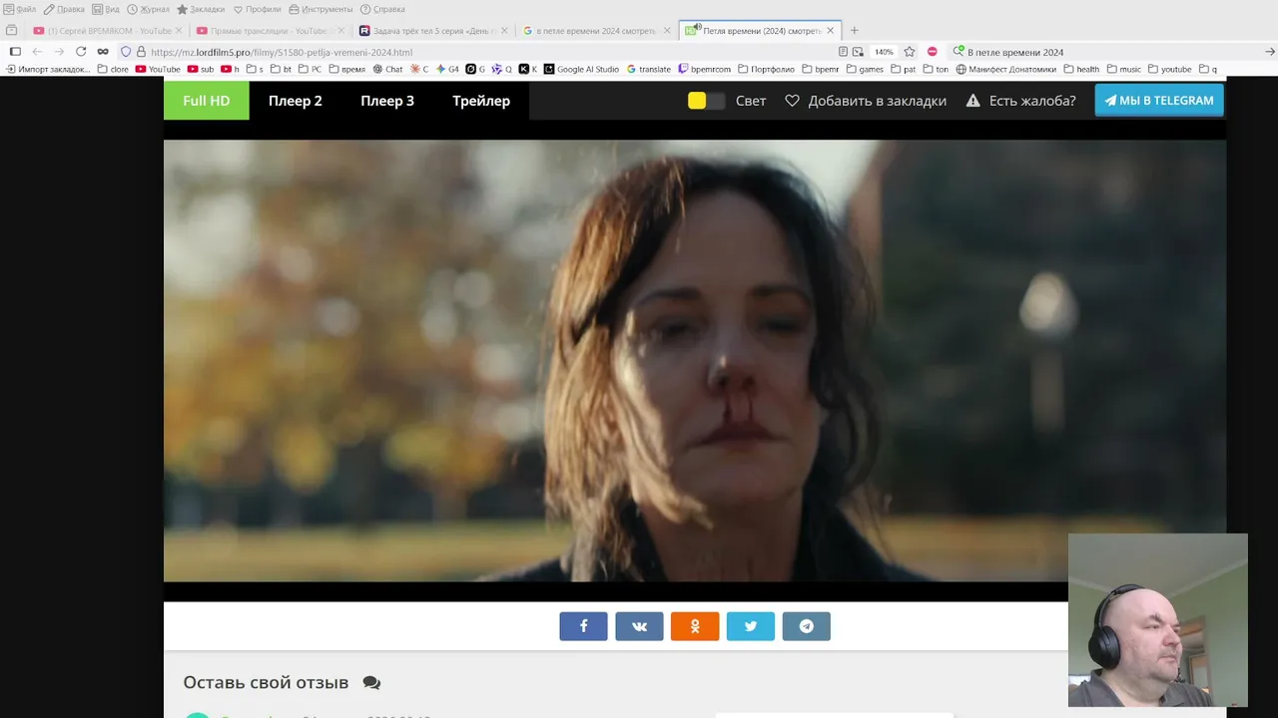Switch to the Плеер 2 tab
1278x718 pixels.
coord(296,101)
